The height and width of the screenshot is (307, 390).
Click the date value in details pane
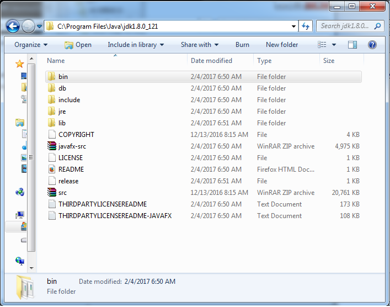coord(149,282)
